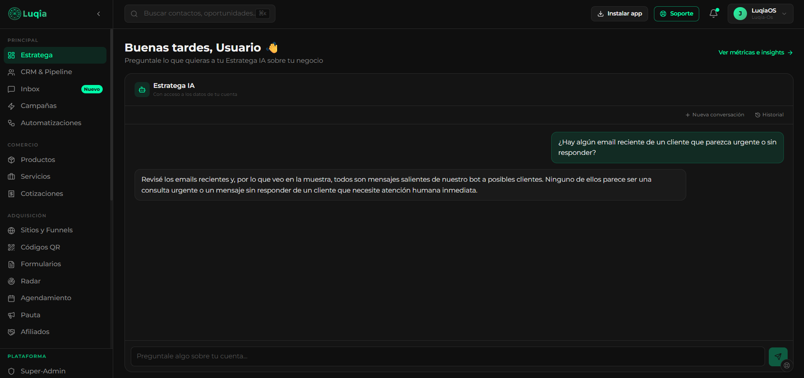Click the lifebuoy icon in Soporte
Screen dimensions: 804x378
(663, 14)
